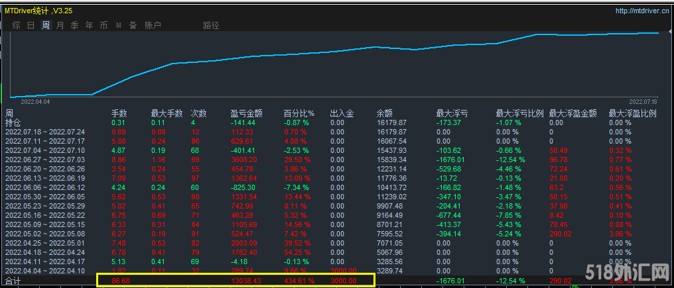Screen dimensions: 674x288
Task: Click the 盈亏金额 column header
Action: point(246,114)
